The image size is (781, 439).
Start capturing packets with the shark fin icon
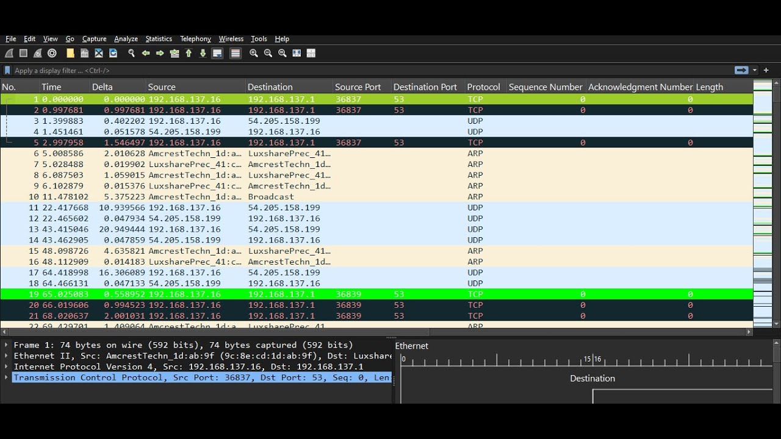pyautogui.click(x=9, y=54)
